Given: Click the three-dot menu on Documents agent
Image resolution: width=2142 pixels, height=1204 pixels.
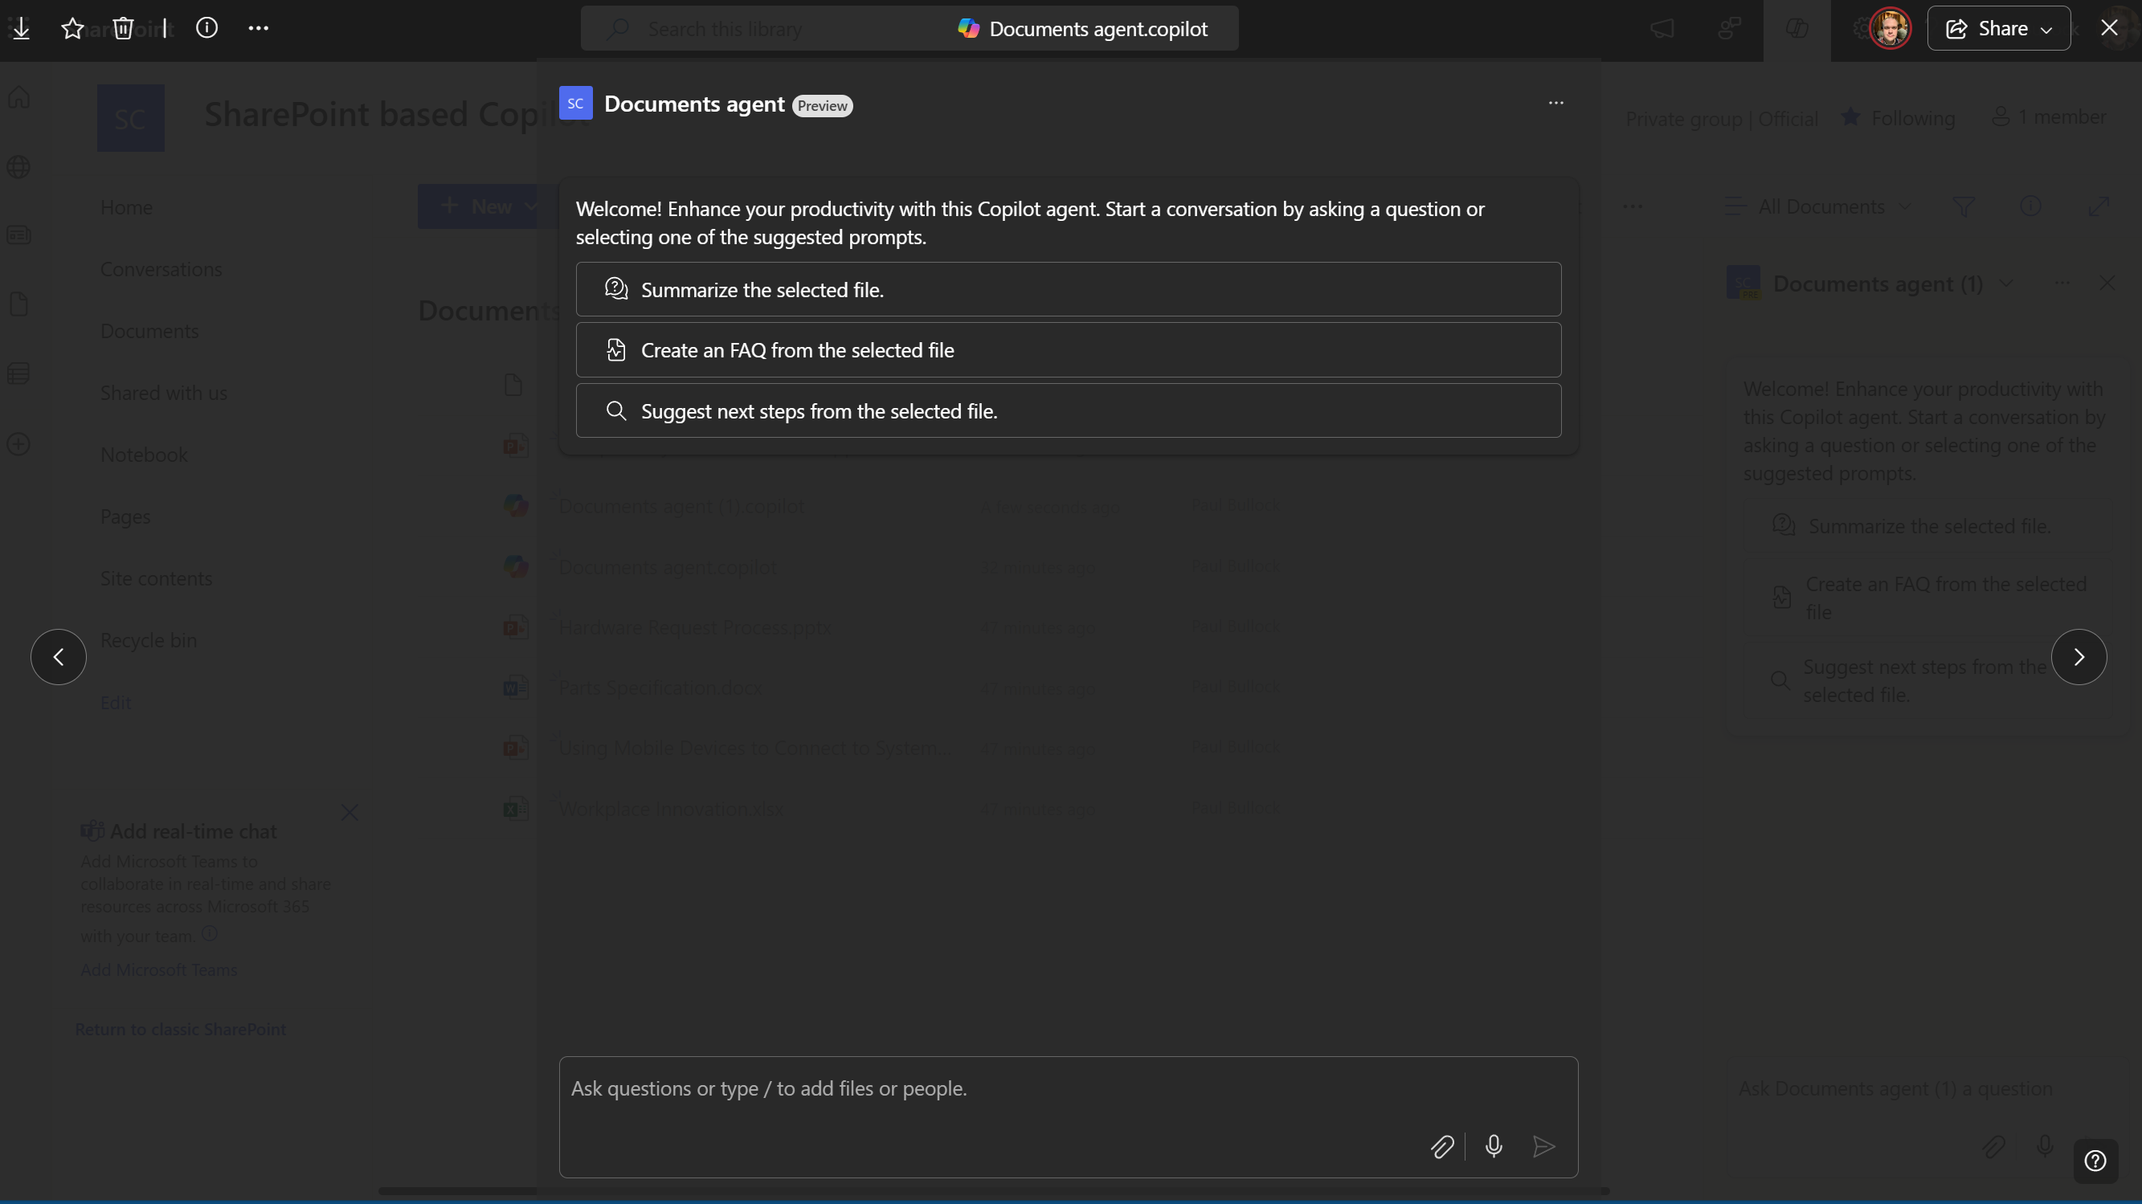Looking at the screenshot, I should pos(1555,103).
